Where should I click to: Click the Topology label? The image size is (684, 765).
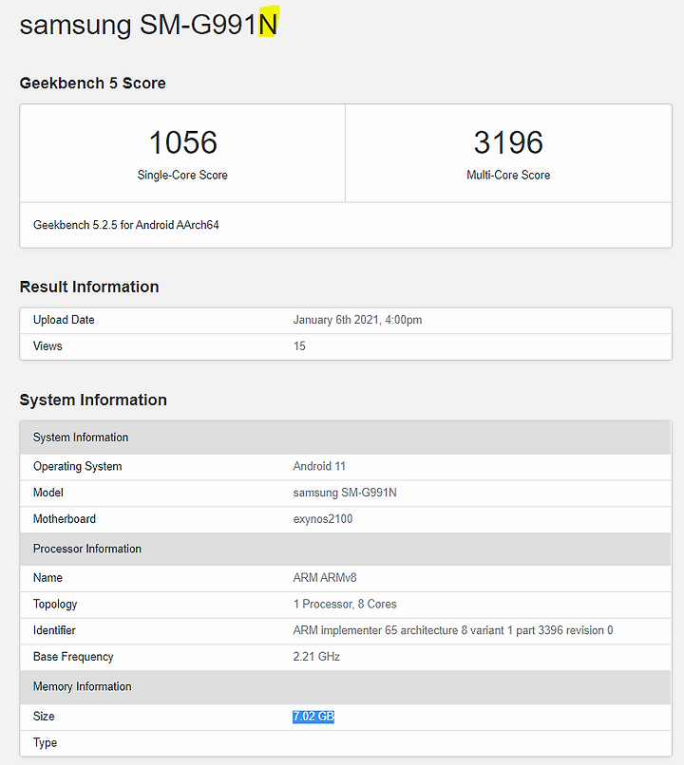[x=55, y=604]
